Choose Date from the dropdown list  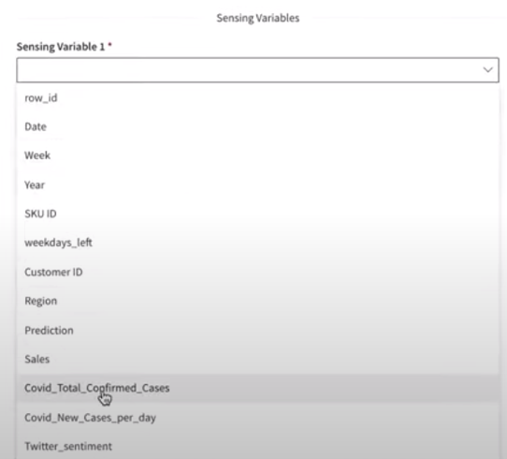point(257,126)
